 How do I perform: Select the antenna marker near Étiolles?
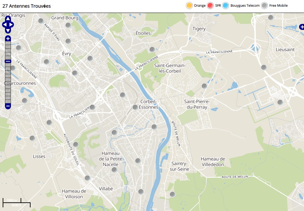(152, 50)
